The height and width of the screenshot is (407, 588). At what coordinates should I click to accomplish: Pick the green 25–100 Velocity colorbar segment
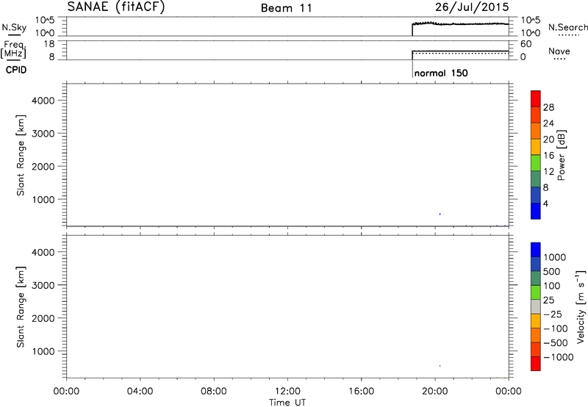pos(536,292)
